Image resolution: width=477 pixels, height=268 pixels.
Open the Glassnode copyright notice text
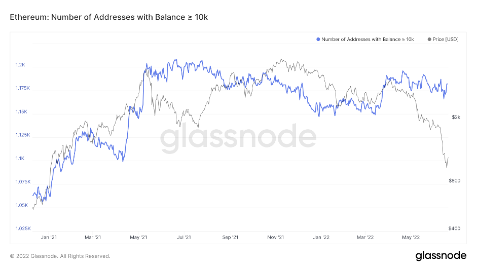click(x=60, y=256)
